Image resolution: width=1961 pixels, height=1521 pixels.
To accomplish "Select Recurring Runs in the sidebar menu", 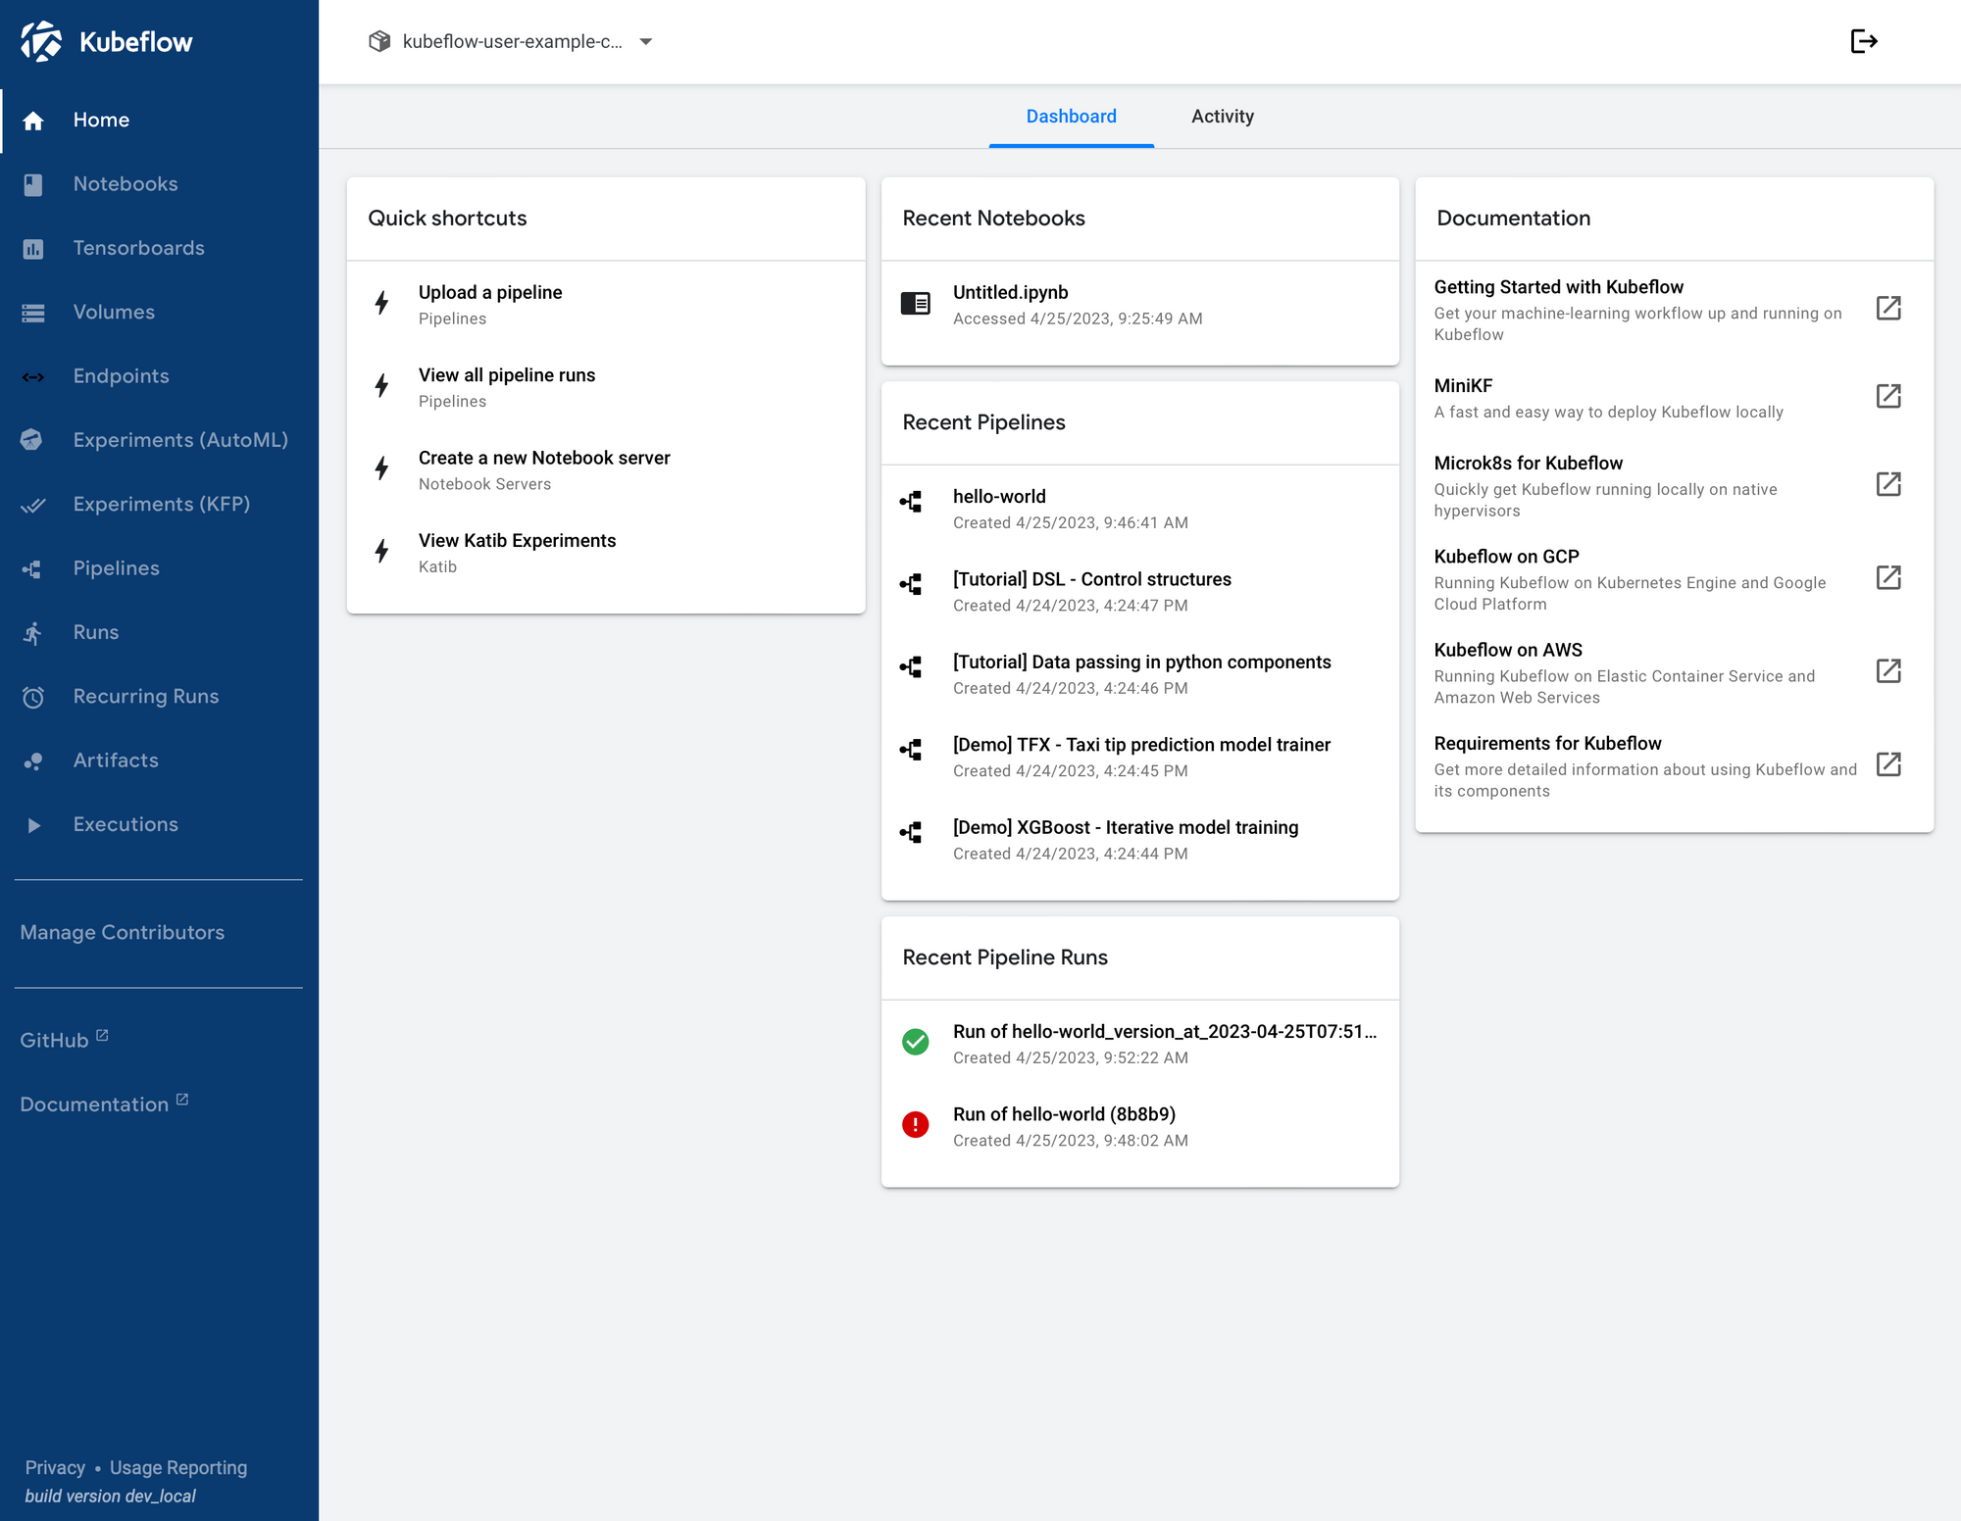I will [x=160, y=697].
